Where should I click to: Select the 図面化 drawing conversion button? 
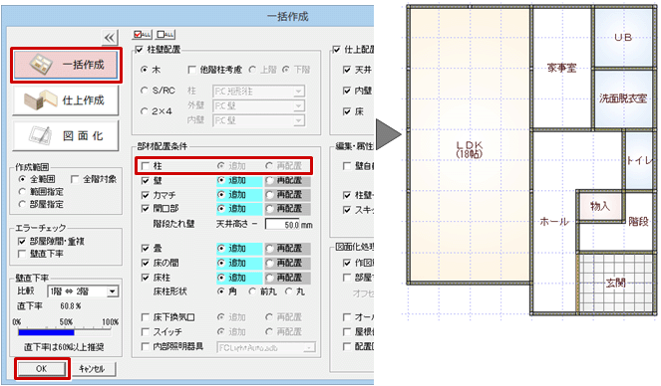pyautogui.click(x=66, y=135)
